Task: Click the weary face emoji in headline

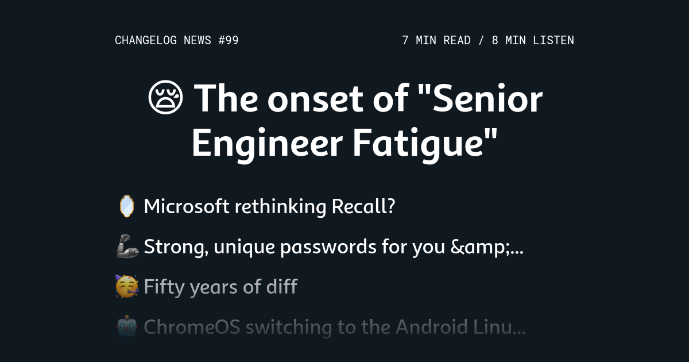Action: [165, 98]
